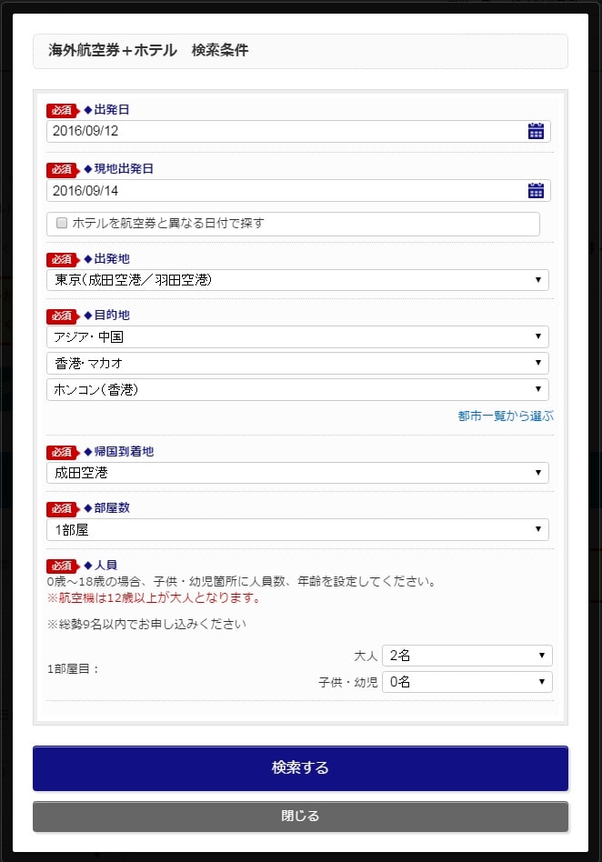Click the 必須 badge beside 人員

pos(64,566)
